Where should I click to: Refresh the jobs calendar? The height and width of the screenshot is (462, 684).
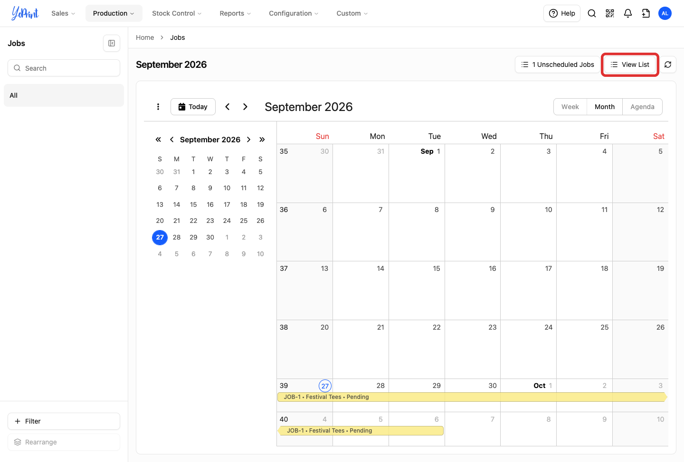[x=668, y=65]
